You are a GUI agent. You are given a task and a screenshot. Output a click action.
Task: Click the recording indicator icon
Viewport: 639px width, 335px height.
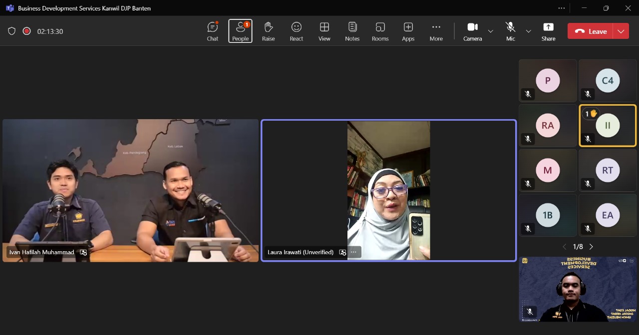(x=27, y=31)
